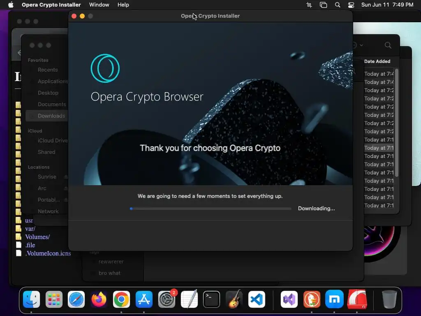Launch GarageBand from the Dock
421x316 pixels.
point(234,300)
